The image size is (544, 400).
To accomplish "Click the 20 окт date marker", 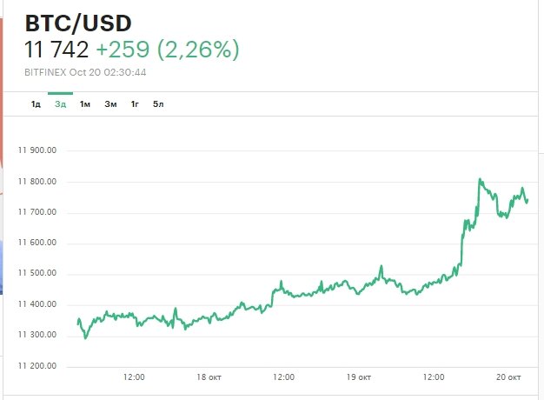I will pyautogui.click(x=508, y=377).
